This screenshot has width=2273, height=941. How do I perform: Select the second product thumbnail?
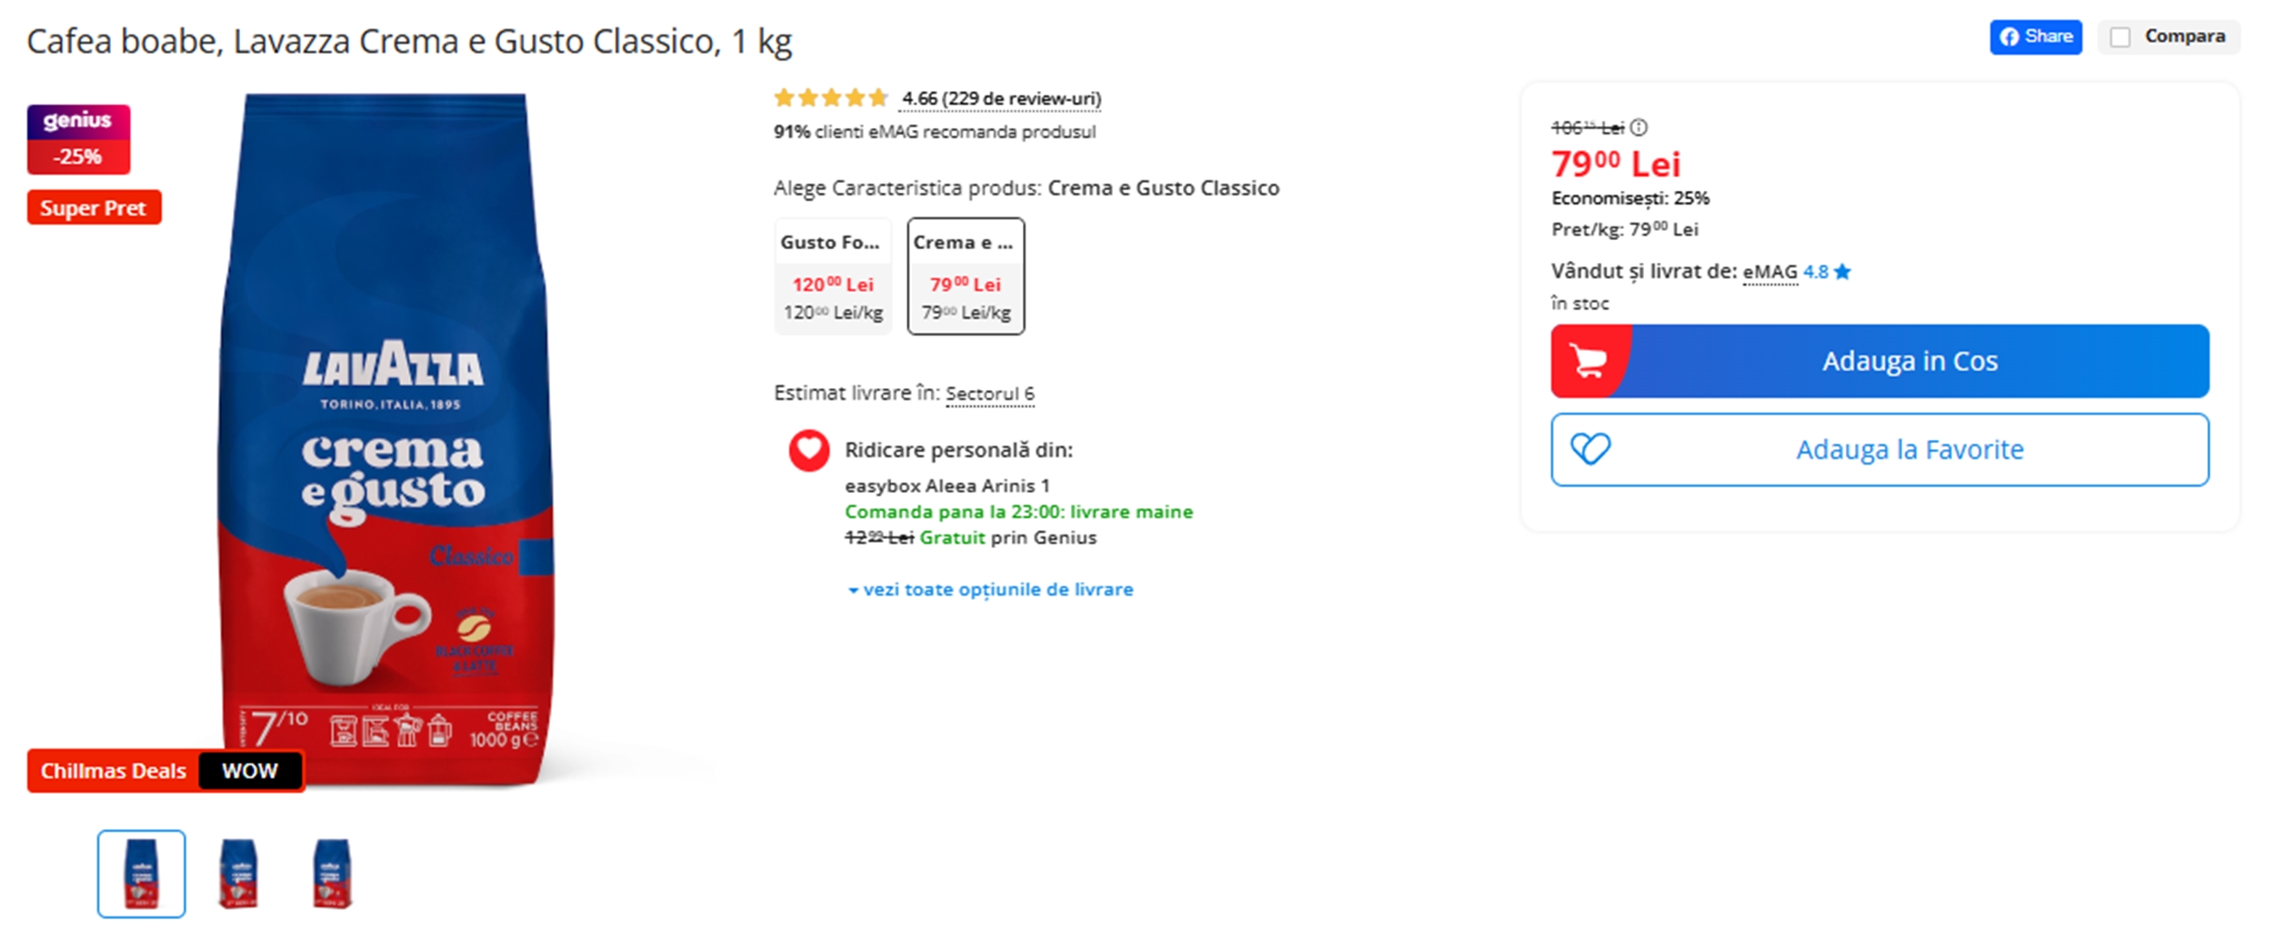pos(238,874)
